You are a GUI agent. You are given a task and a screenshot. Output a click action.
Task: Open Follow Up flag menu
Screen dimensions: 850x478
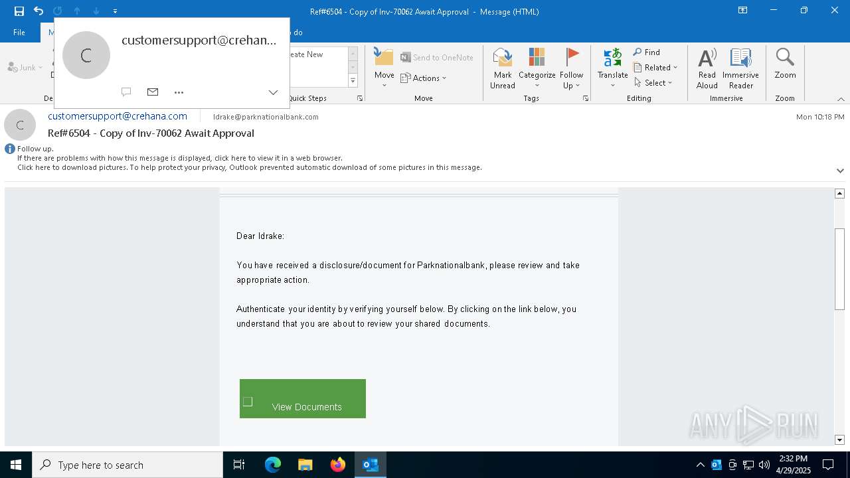(x=571, y=68)
